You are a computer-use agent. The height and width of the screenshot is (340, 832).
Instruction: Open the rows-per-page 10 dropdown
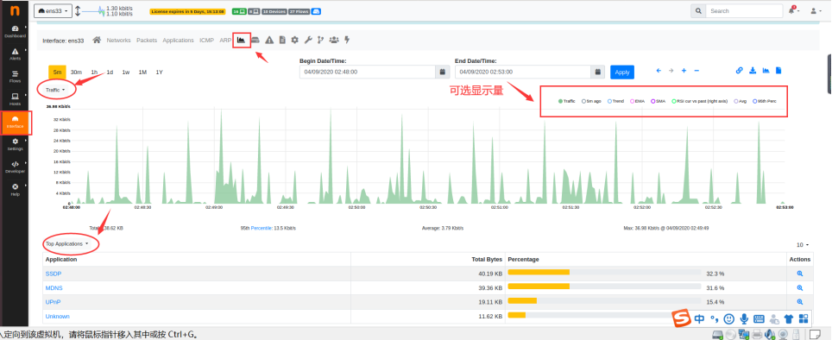point(803,245)
